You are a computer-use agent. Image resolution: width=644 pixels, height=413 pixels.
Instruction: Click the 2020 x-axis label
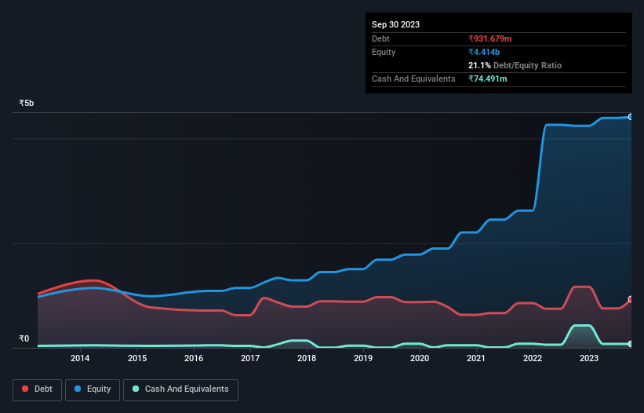(x=420, y=358)
